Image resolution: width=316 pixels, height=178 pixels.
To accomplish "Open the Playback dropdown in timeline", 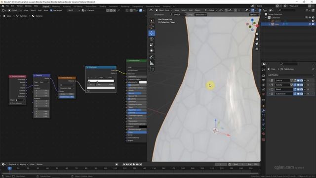I will pyautogui.click(x=13, y=164).
